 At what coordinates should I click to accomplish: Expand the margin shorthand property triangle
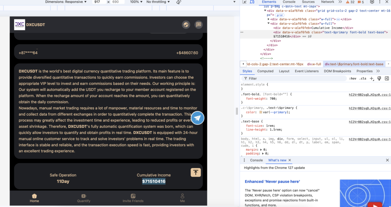pyautogui.click(x=261, y=150)
